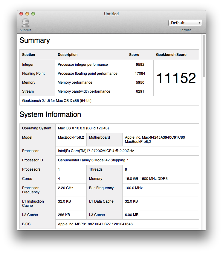Click the Intel Core i7-2720QM processor value

[x=96, y=151]
